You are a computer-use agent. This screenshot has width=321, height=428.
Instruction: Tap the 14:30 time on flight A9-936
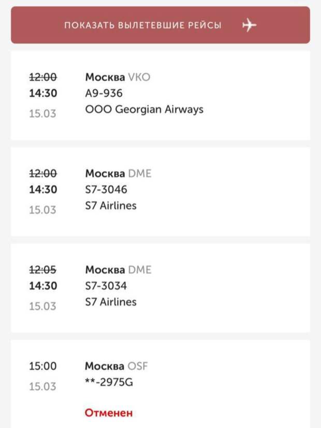coord(42,94)
